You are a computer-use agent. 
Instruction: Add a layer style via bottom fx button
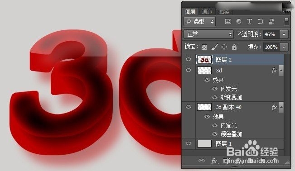point(215,161)
